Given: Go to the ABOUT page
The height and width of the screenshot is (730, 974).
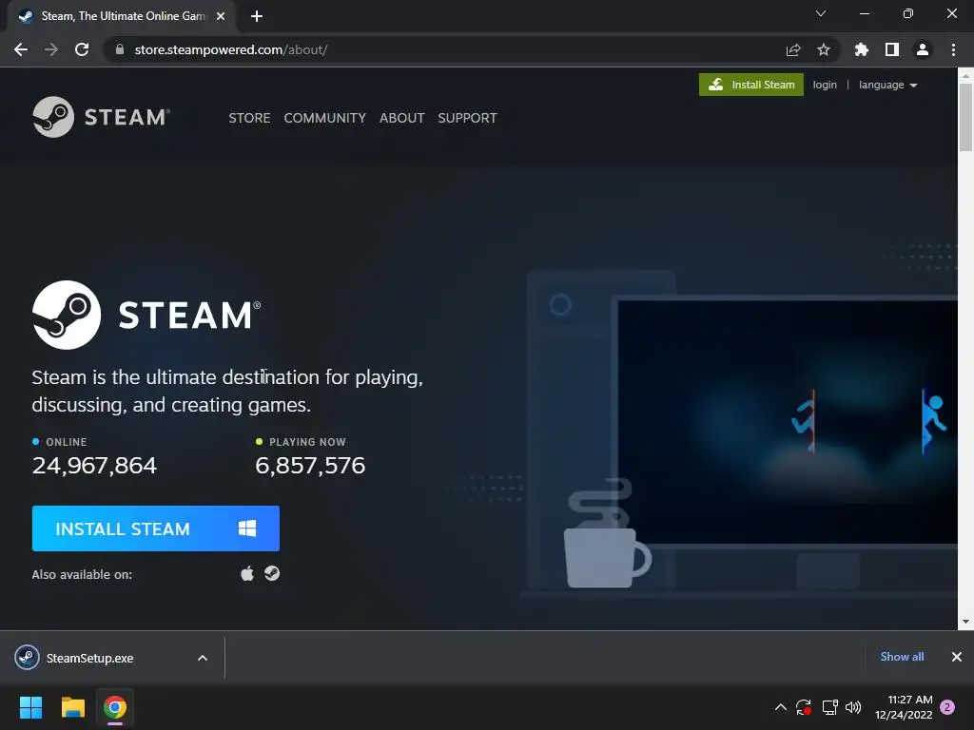Looking at the screenshot, I should pyautogui.click(x=402, y=118).
